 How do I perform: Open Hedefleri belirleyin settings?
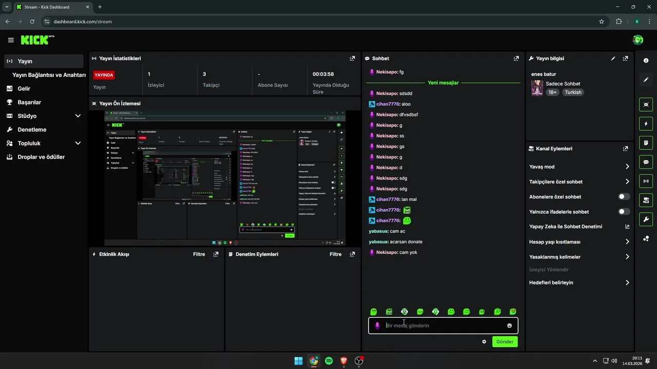coord(579,282)
